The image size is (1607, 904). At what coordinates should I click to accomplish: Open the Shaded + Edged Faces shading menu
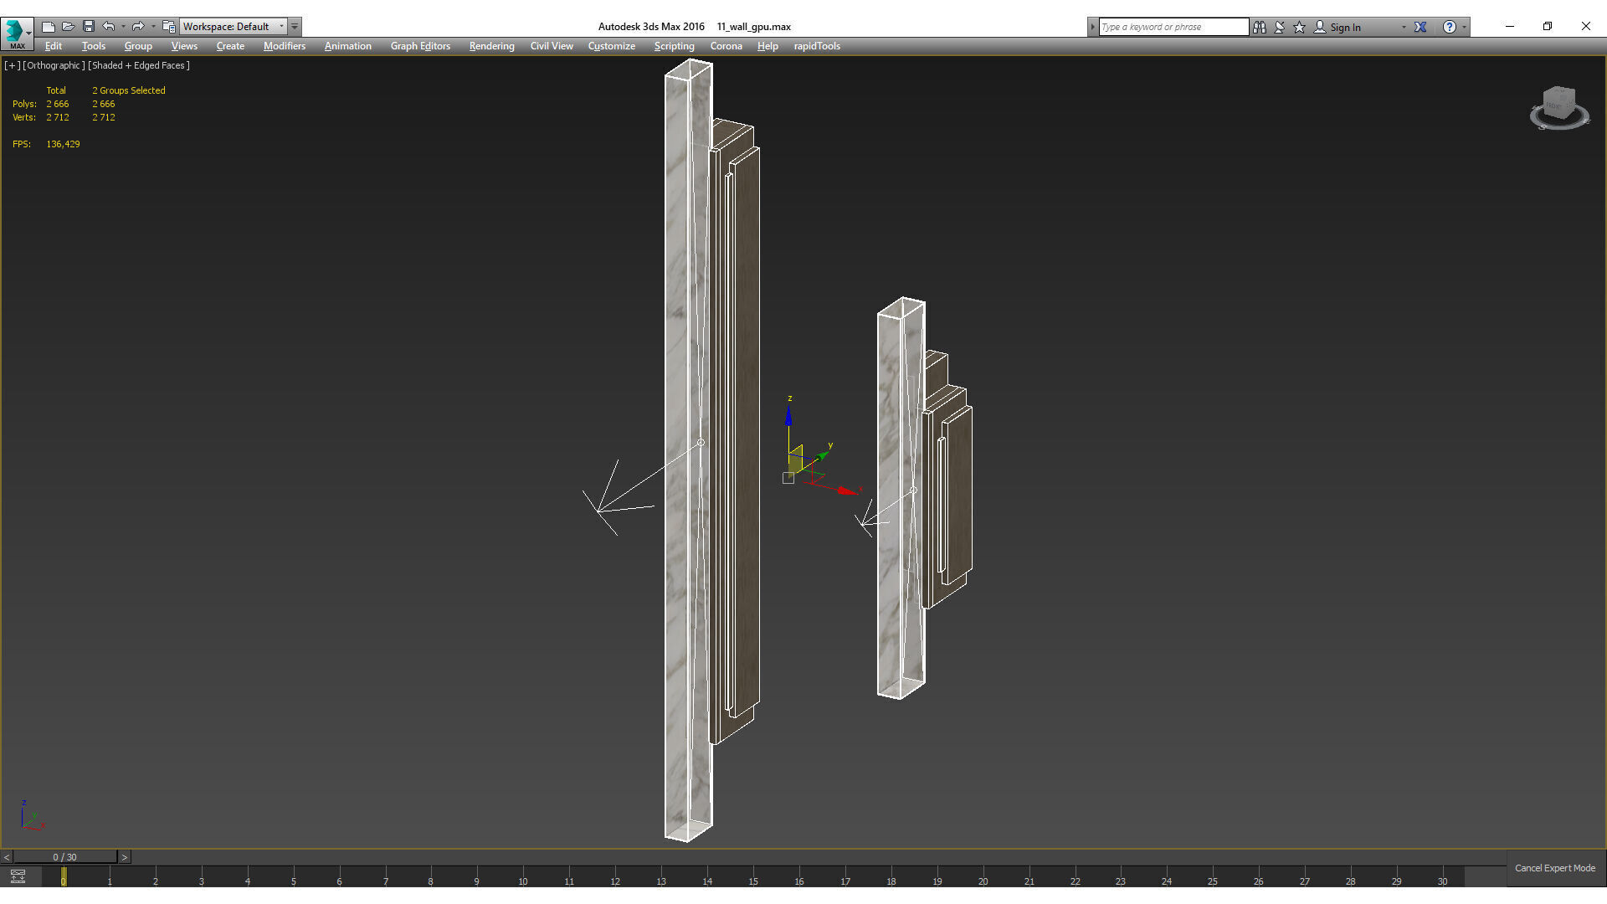pyautogui.click(x=139, y=65)
